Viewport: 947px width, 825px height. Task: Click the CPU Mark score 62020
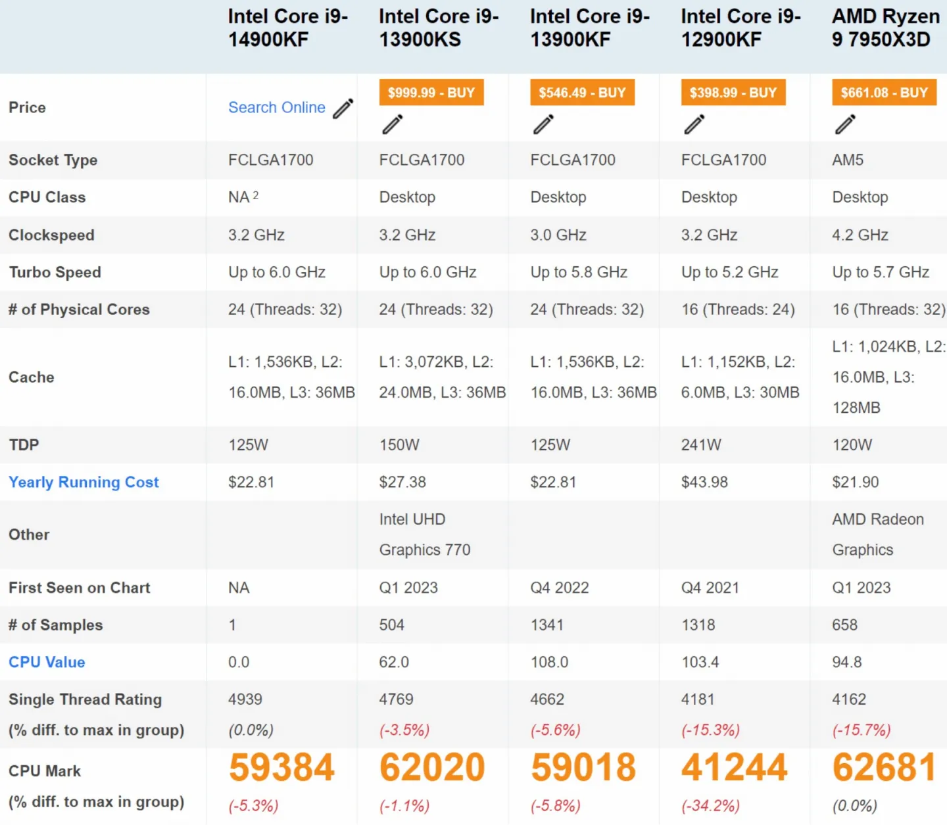click(432, 768)
